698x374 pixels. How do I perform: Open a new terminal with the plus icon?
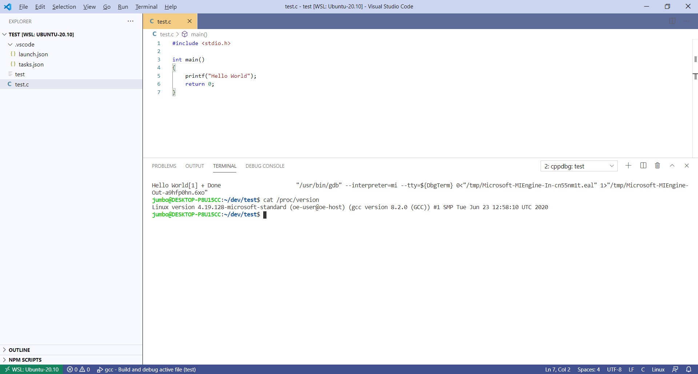pyautogui.click(x=629, y=166)
